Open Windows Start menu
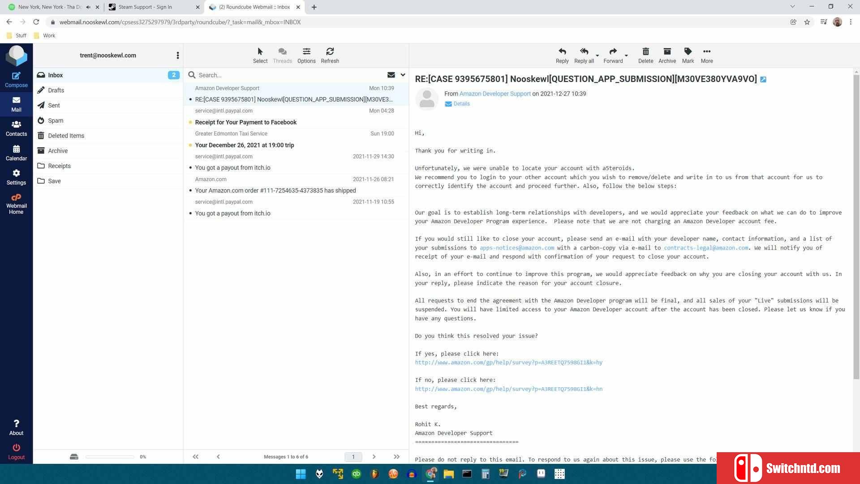This screenshot has width=860, height=484. 301,474
